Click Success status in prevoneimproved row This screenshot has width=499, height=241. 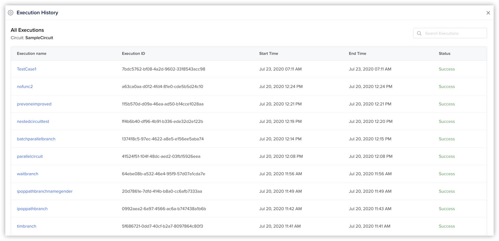pos(447,104)
